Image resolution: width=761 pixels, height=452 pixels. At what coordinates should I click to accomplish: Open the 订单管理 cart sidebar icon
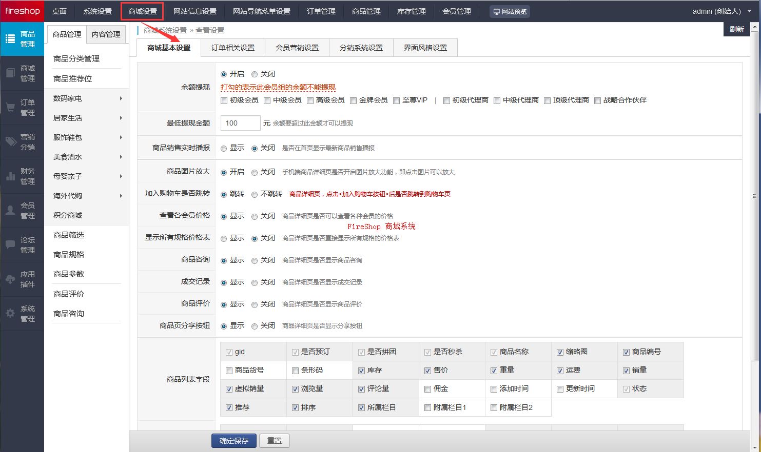(x=10, y=108)
